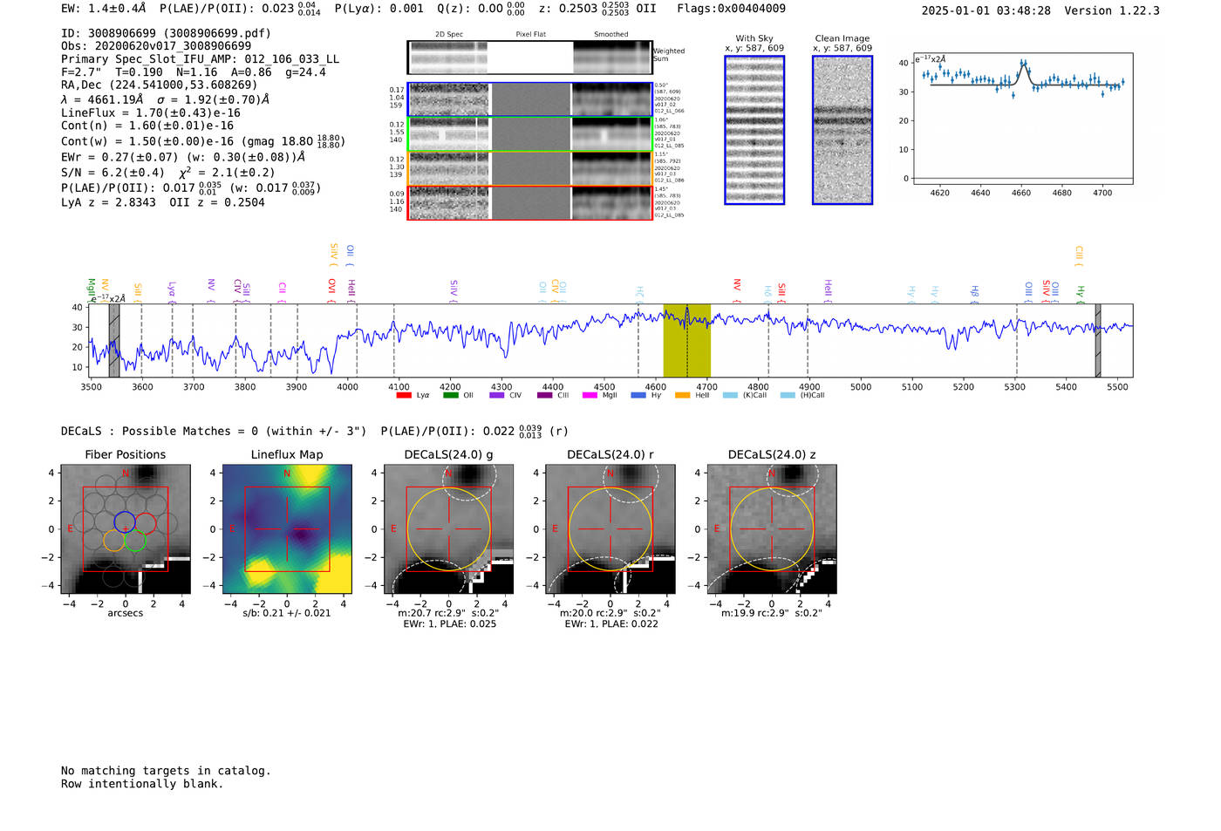Click the 'EWr: 1. PLAE: 0.025' caption

pyautogui.click(x=449, y=623)
